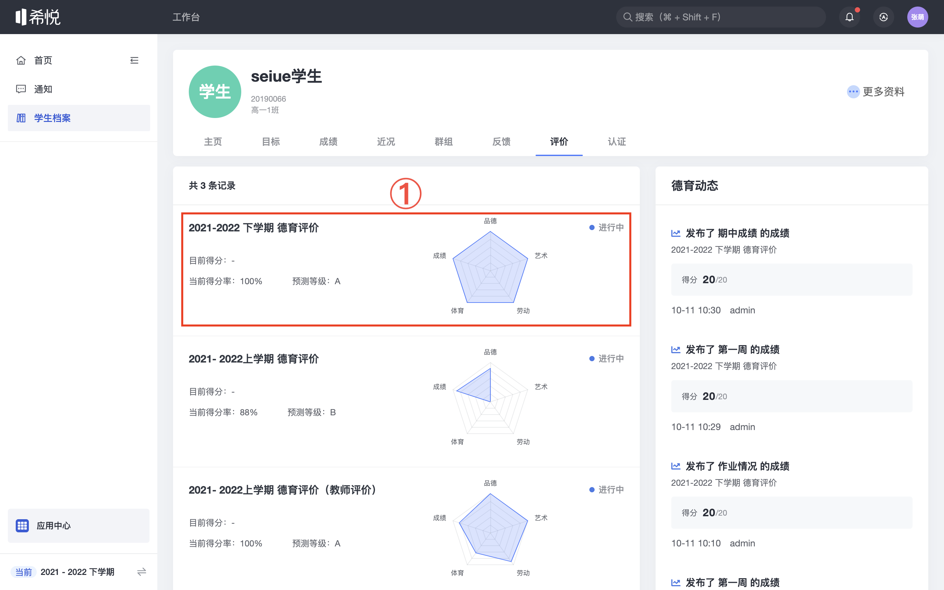
Task: Open the 张萌 user avatar menu
Action: [x=917, y=17]
